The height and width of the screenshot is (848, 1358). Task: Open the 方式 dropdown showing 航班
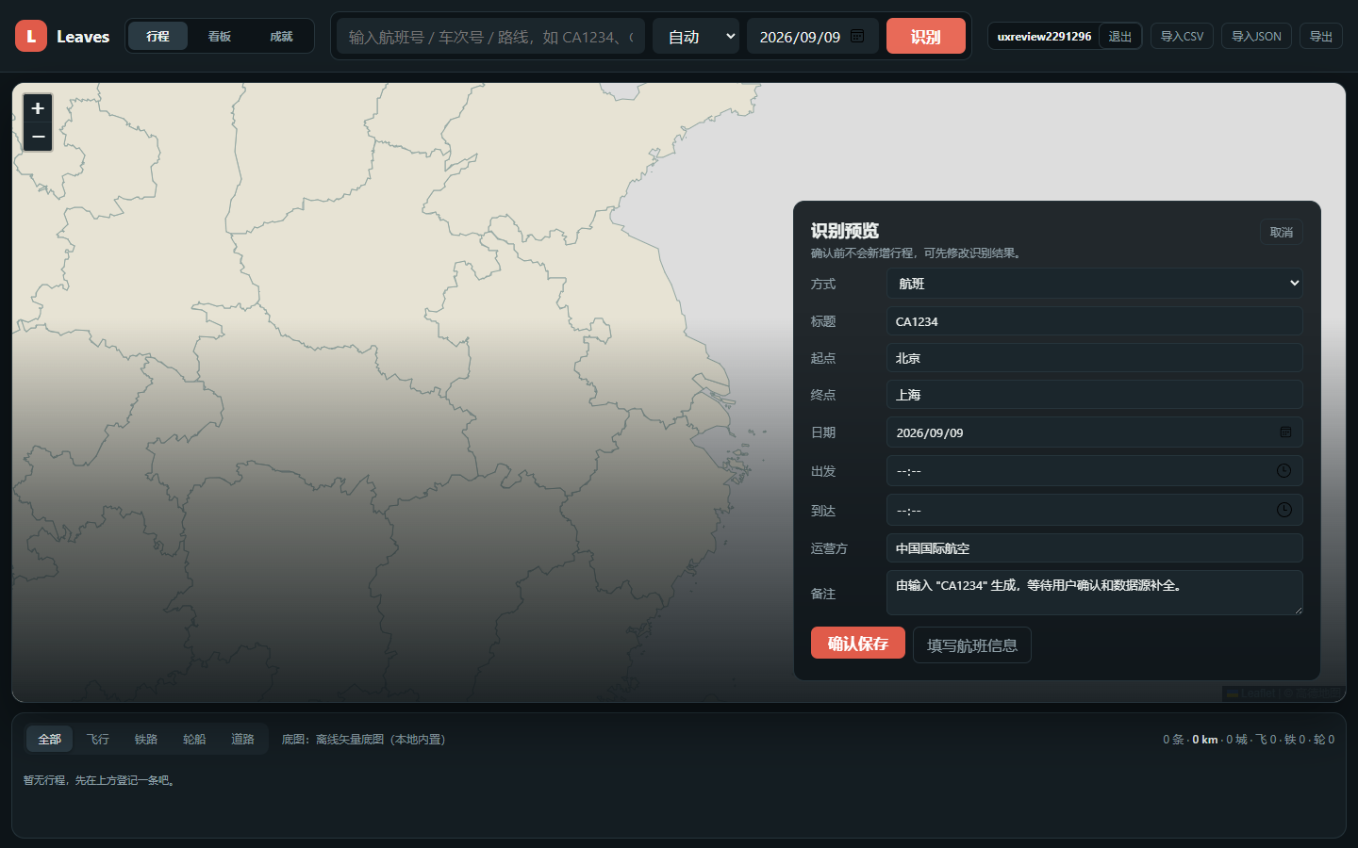tap(1094, 283)
